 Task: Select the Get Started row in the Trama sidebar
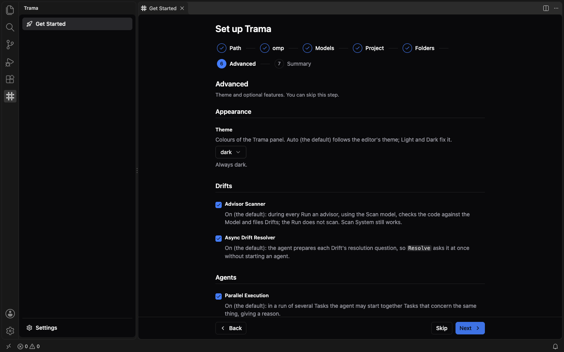click(77, 24)
